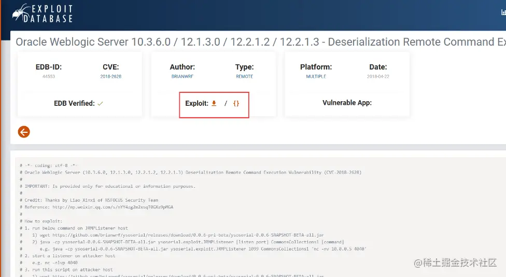Download the exploit via the download icon
This screenshot has height=277, width=506.
coord(214,103)
